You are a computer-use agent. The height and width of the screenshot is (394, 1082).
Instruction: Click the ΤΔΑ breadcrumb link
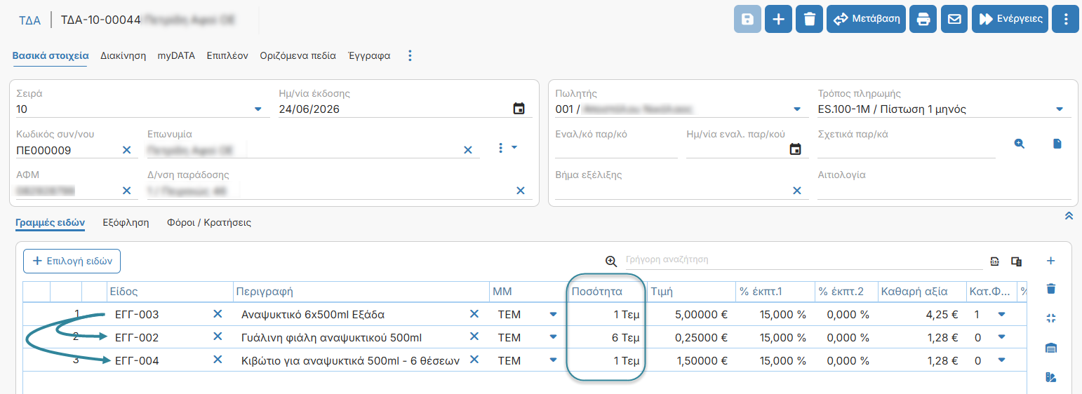point(29,20)
